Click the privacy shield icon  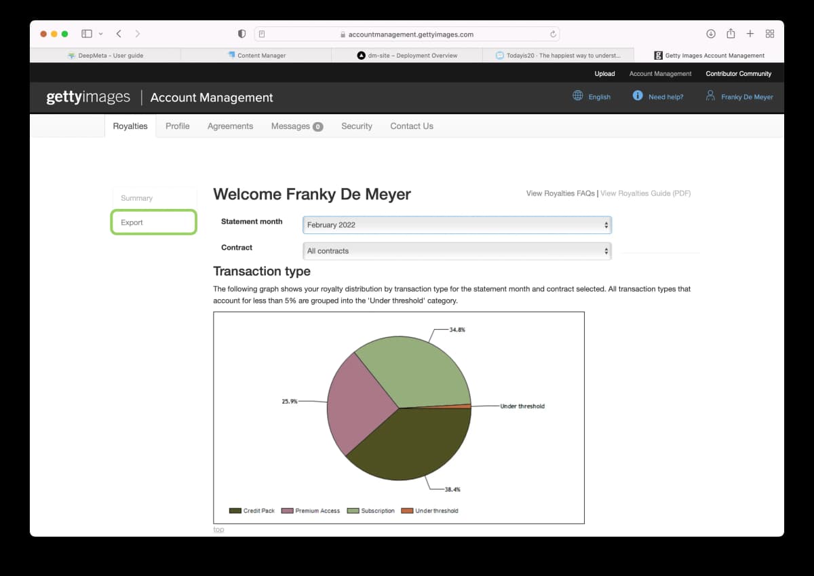click(242, 34)
